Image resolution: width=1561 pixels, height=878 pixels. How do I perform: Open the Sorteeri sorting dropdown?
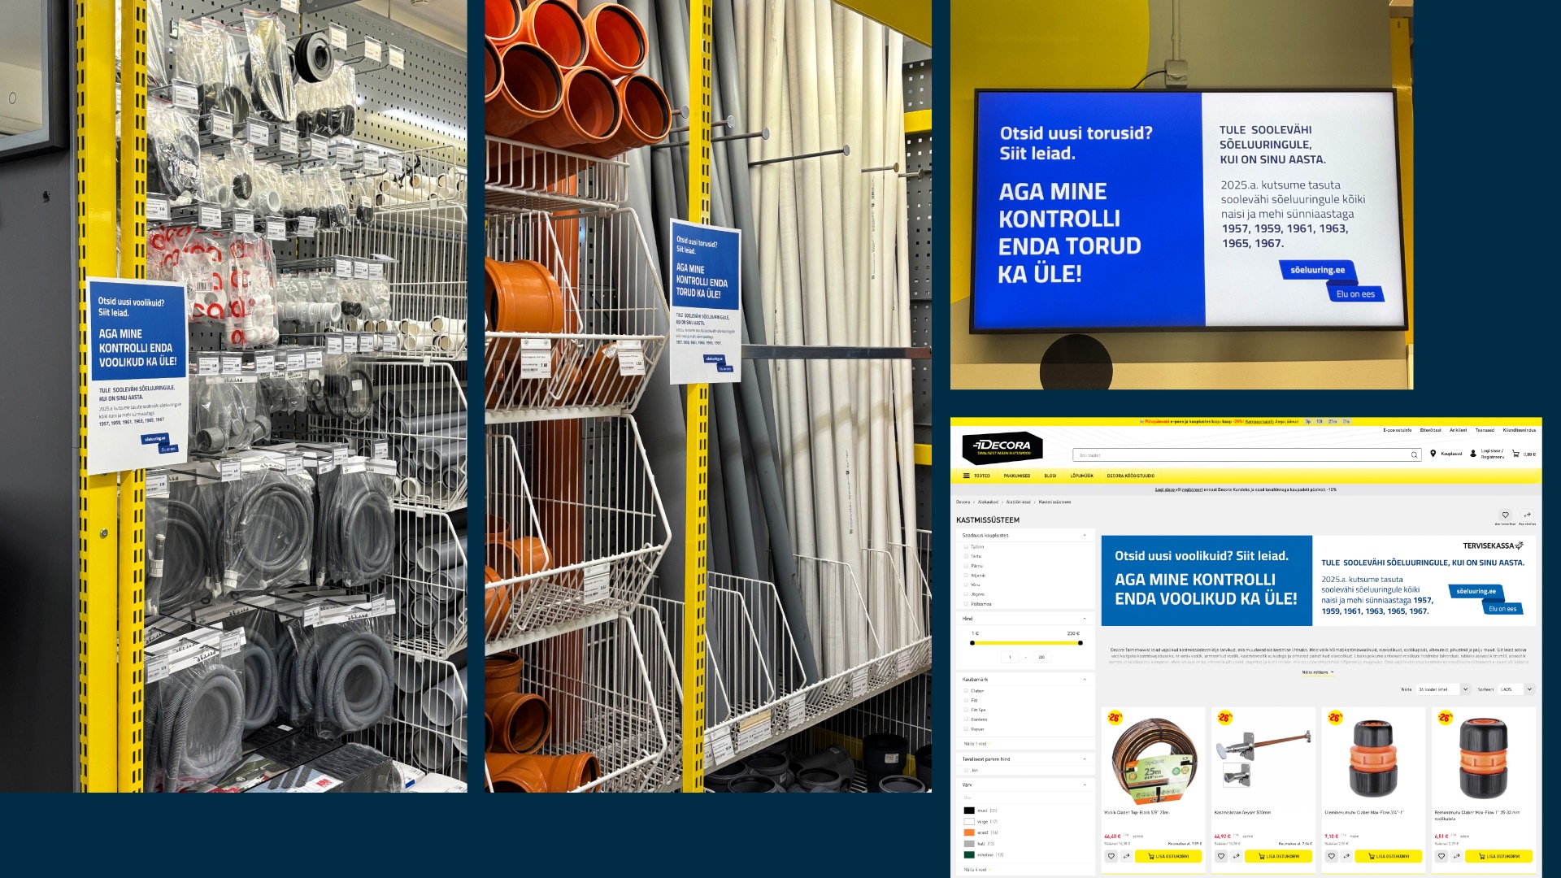point(1515,689)
